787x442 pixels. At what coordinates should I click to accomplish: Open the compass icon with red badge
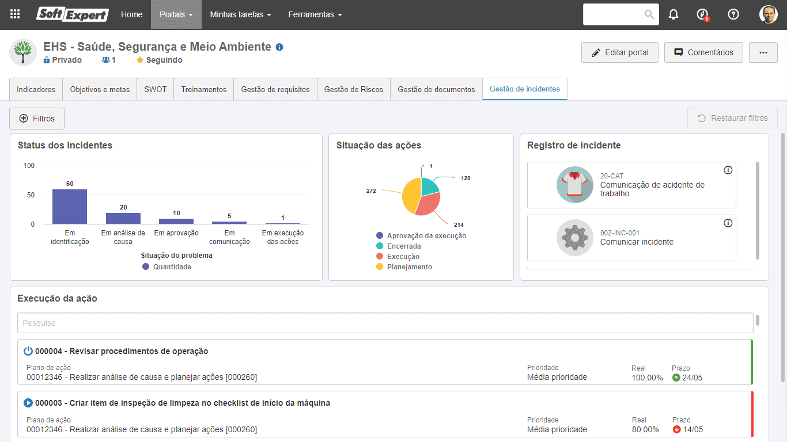click(x=702, y=15)
